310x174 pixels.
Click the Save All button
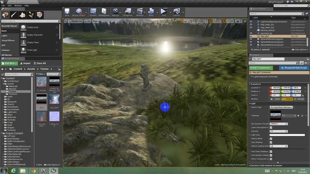[40, 63]
